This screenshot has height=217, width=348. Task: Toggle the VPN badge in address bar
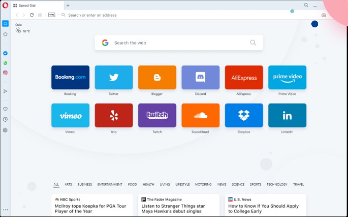click(52, 15)
